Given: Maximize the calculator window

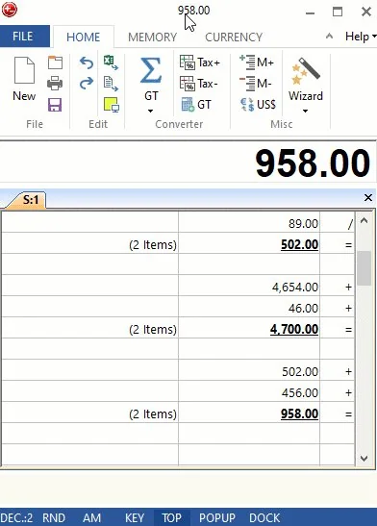Looking at the screenshot, I should [338, 13].
